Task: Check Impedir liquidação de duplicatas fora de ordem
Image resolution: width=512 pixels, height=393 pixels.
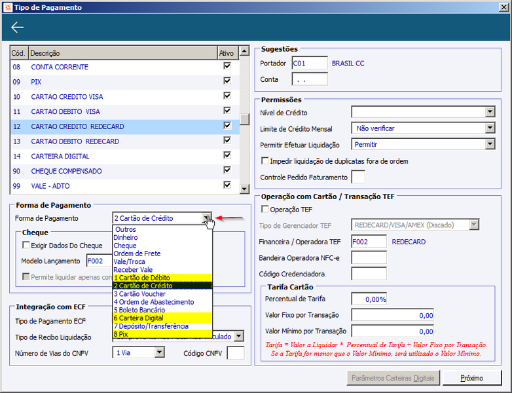Action: (265, 161)
